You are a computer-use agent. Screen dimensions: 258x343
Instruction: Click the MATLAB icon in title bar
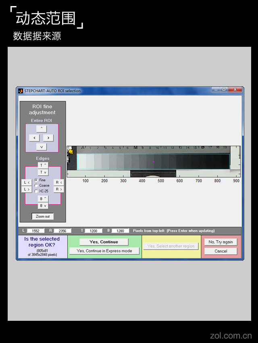pos(21,91)
